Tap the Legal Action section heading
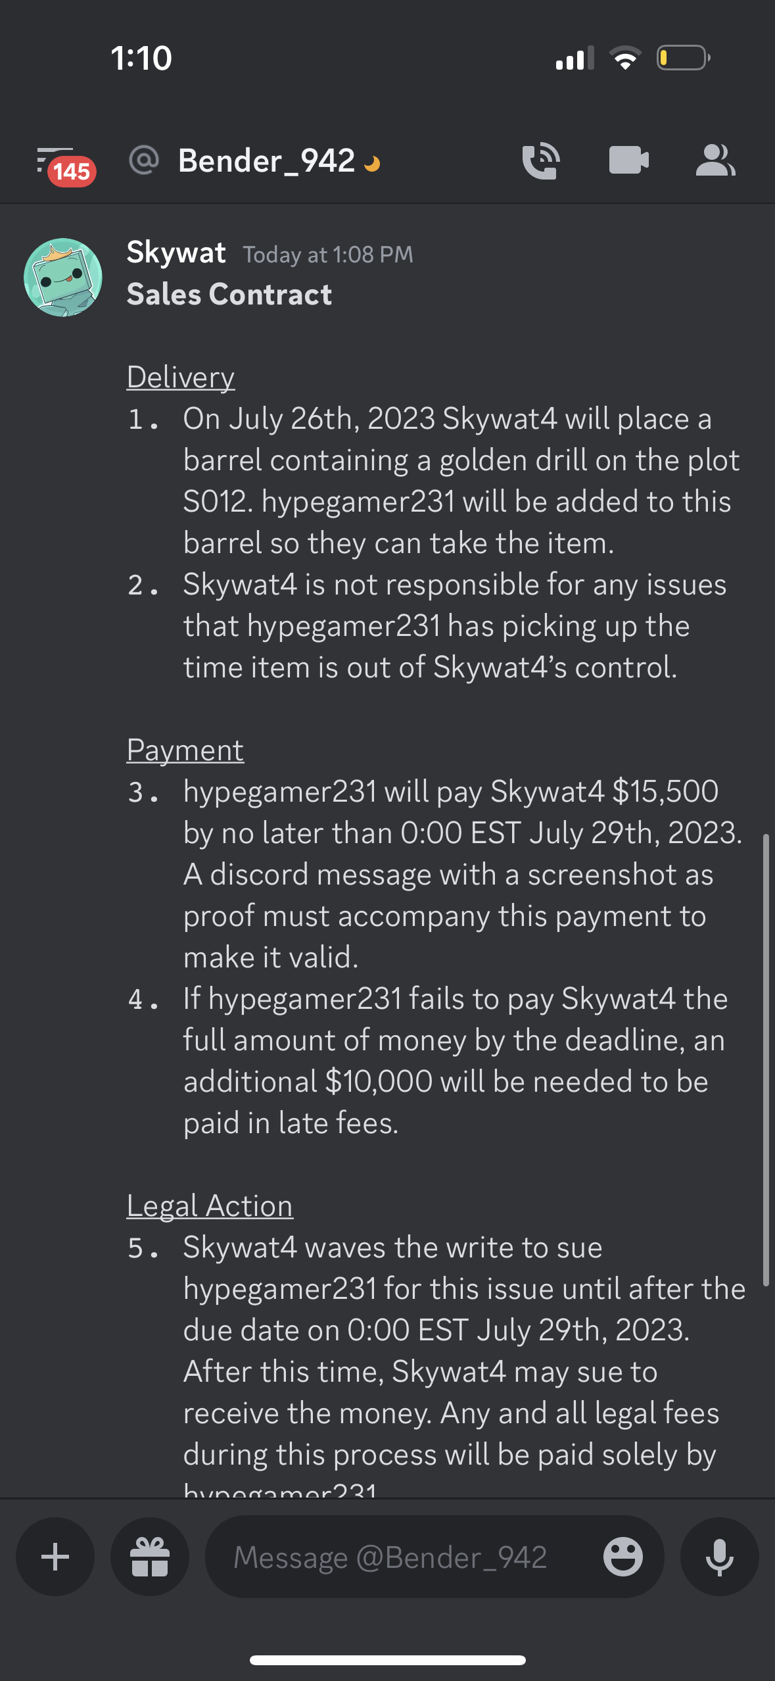Image resolution: width=775 pixels, height=1681 pixels. [210, 1206]
